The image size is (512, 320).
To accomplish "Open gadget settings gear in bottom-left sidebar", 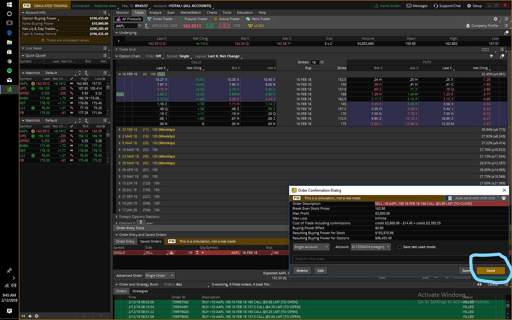I will [x=36, y=316].
